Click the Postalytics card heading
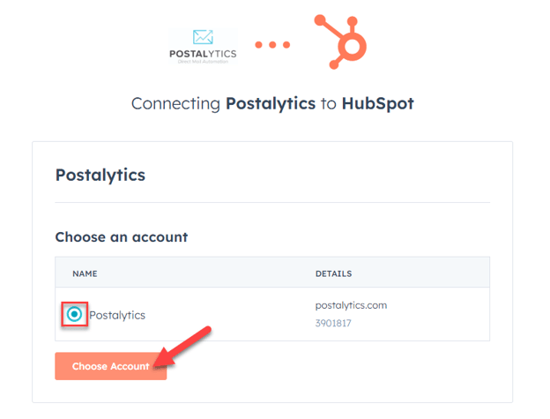 [x=100, y=176]
